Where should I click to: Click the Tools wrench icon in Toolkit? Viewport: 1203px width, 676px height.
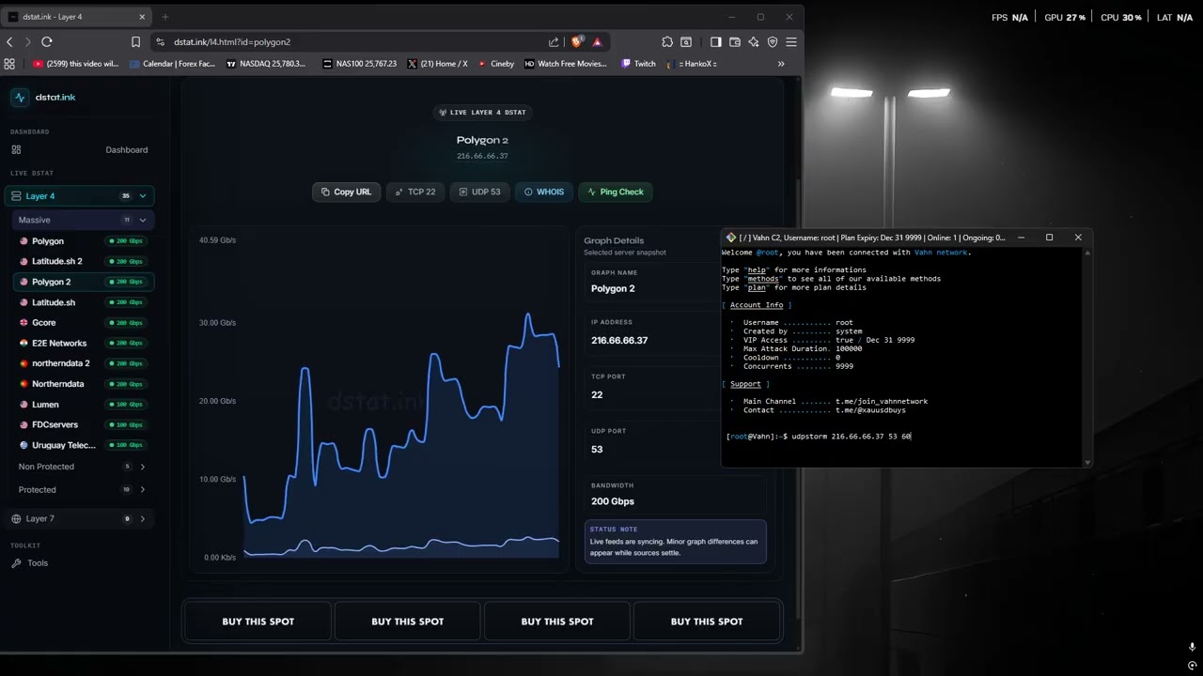tap(16, 563)
